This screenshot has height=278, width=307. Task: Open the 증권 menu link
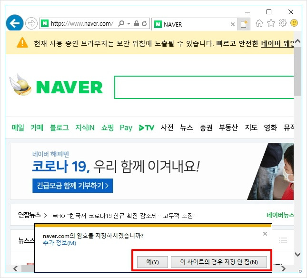tap(206, 128)
